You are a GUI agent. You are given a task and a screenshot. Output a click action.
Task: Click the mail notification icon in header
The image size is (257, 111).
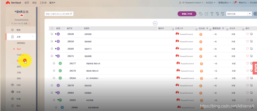235,3
